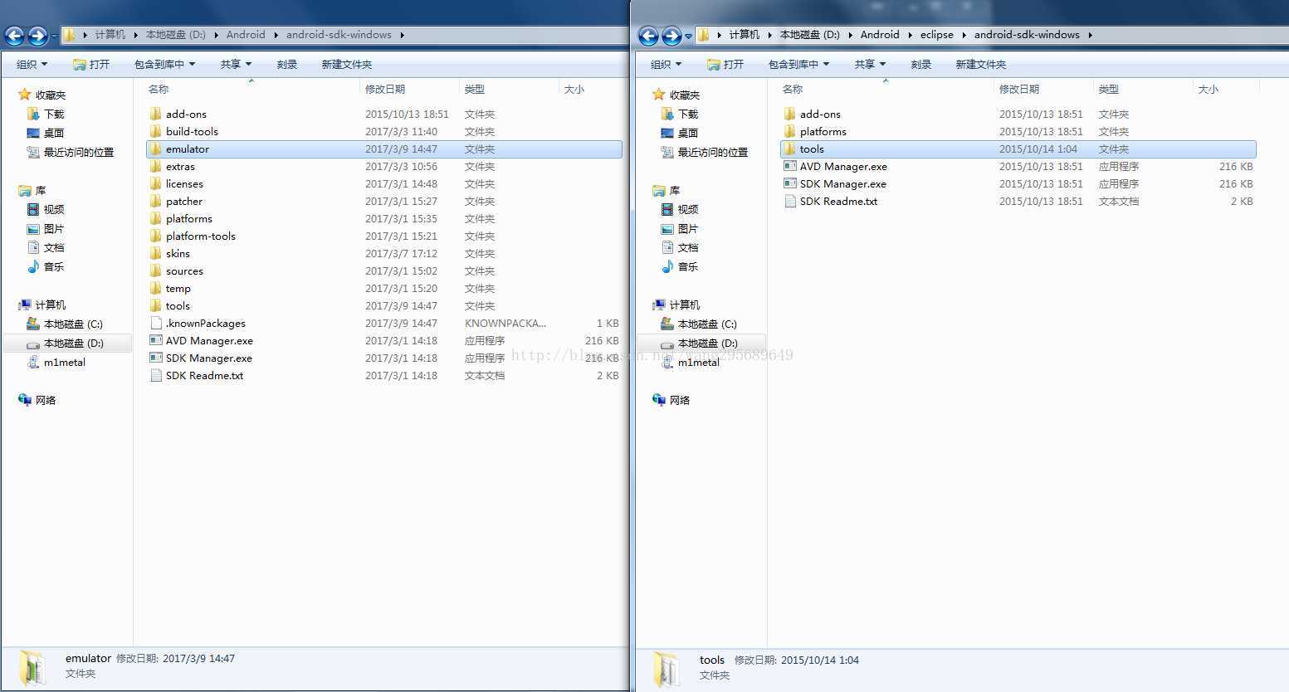Select skins folder name in left window
This screenshot has height=692, width=1289.
pyautogui.click(x=178, y=254)
